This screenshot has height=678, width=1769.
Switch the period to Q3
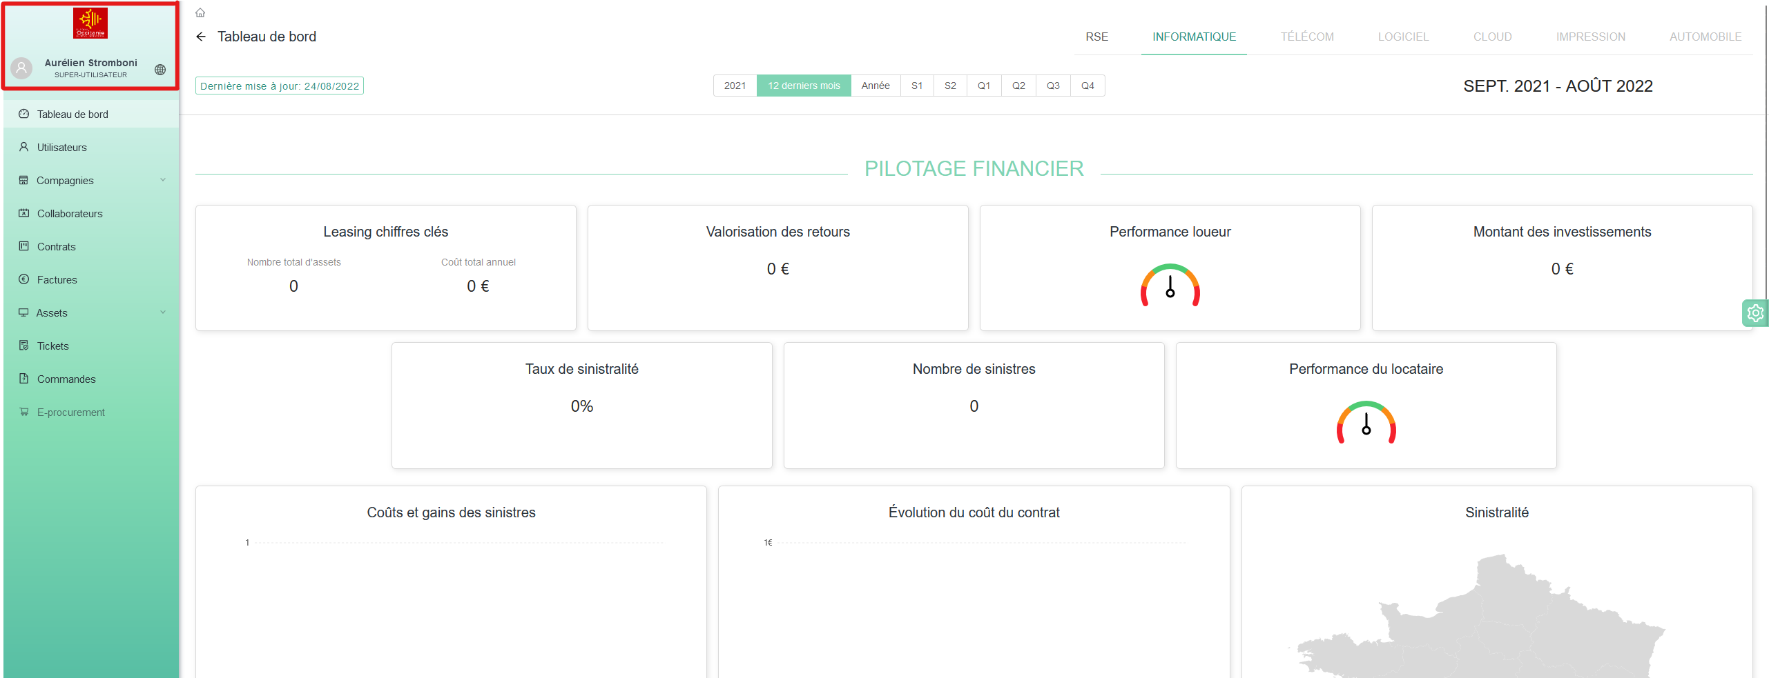[x=1052, y=86]
